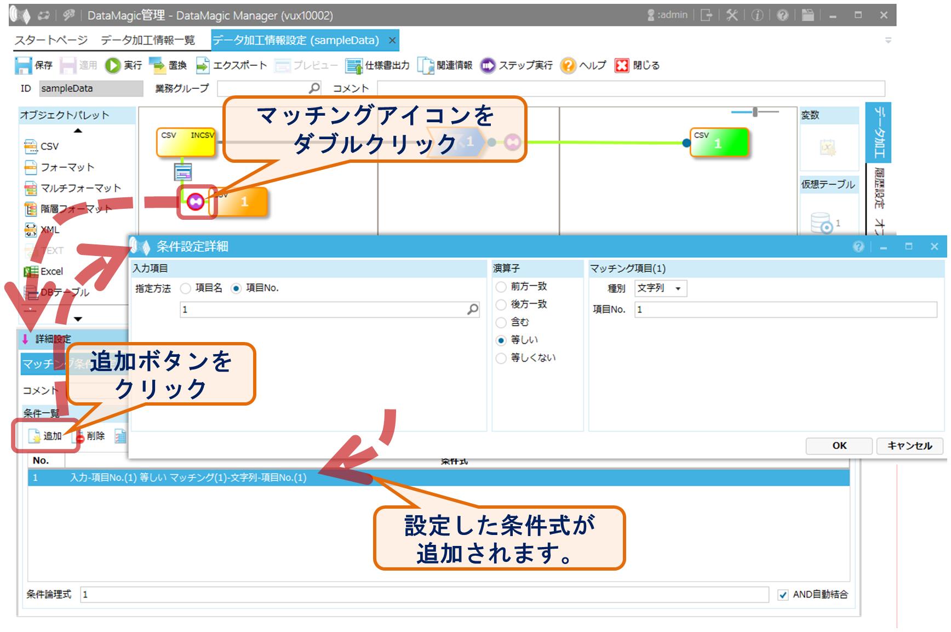
Task: Click the logout icon next to admin
Action: [707, 15]
